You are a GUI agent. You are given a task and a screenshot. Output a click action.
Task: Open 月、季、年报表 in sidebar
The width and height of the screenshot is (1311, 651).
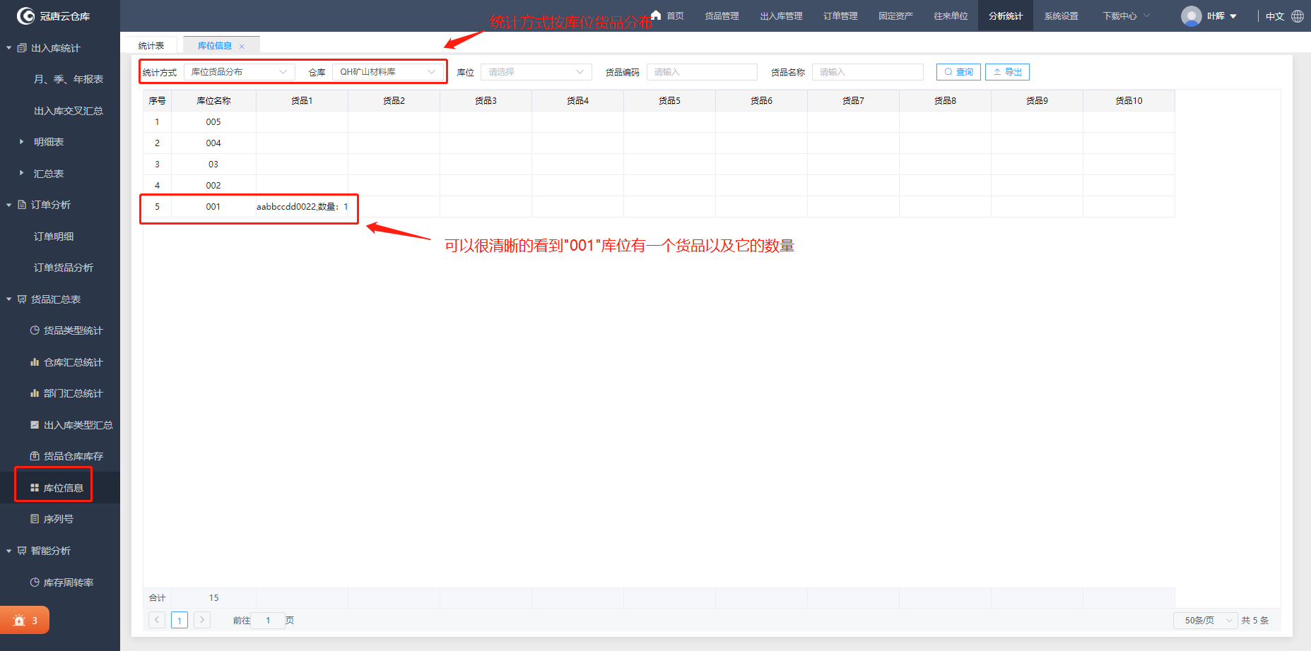69,79
